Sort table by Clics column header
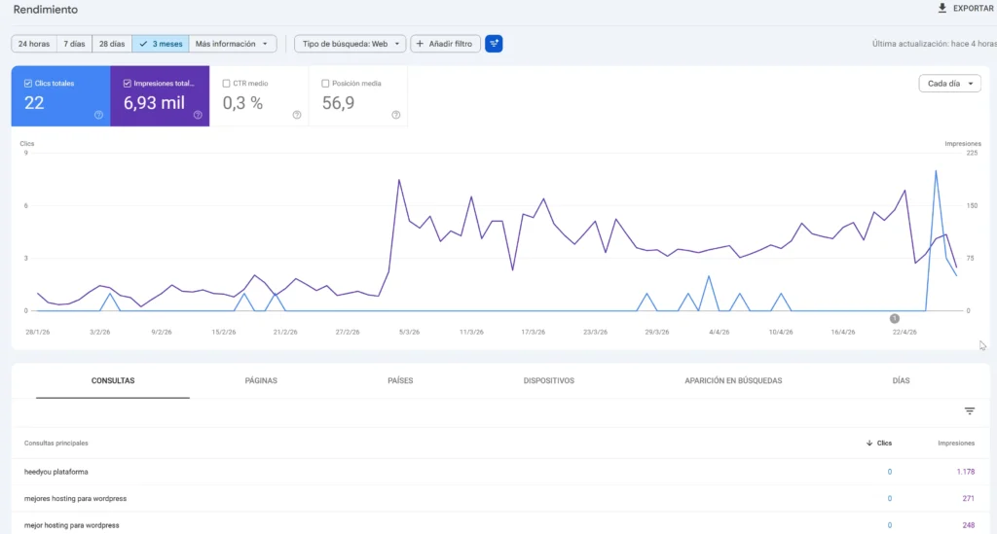This screenshot has width=997, height=534. (x=878, y=444)
